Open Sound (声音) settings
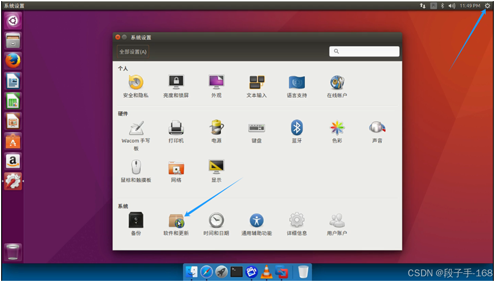Viewport: 495px width, 282px height. coord(377,132)
